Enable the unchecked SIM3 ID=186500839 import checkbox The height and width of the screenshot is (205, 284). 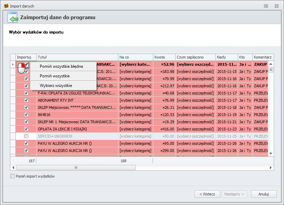(26, 136)
